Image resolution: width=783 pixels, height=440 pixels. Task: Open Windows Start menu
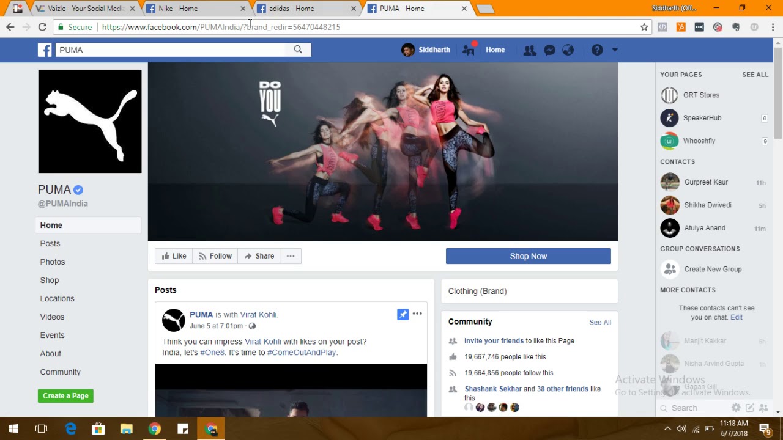(x=13, y=429)
